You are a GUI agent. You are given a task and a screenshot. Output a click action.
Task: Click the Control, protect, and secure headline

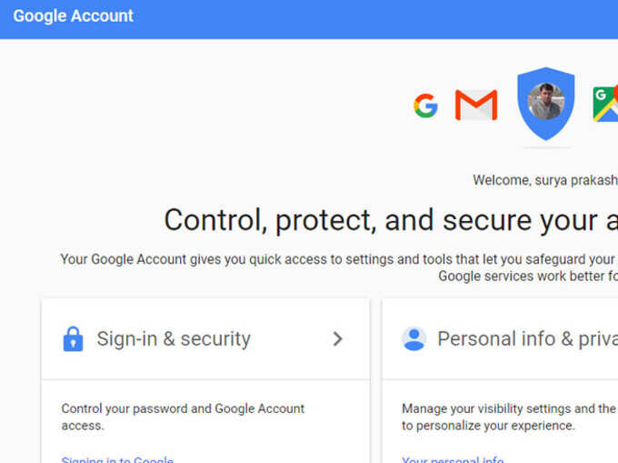coord(391,220)
